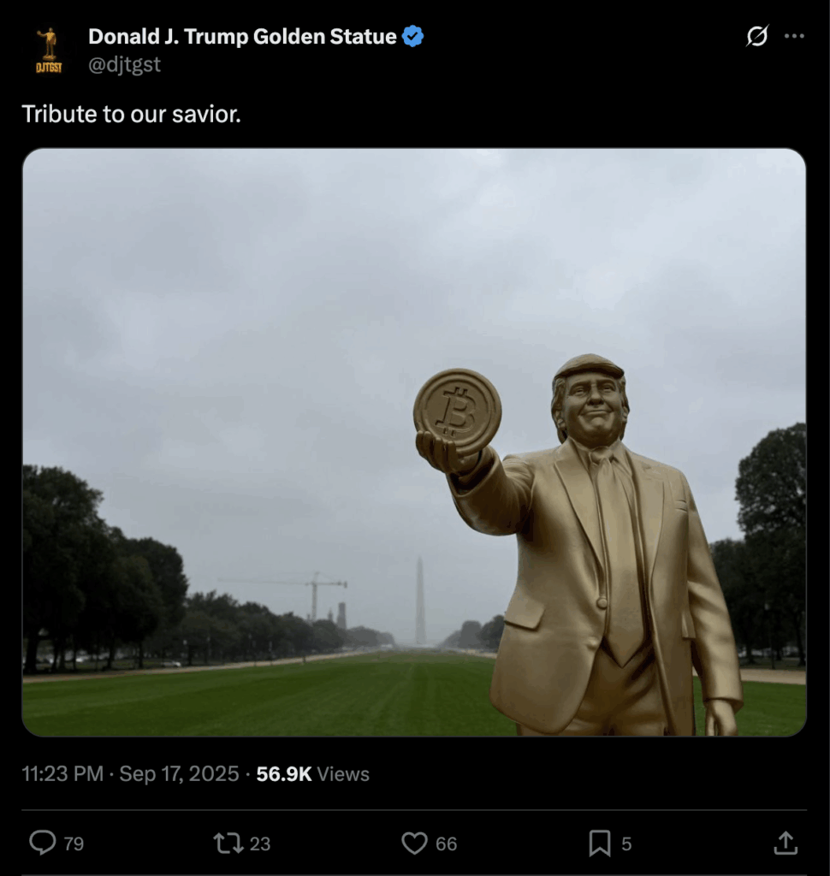Click the Washington Monument in the photo
Screen dimensions: 830x876
(420, 601)
